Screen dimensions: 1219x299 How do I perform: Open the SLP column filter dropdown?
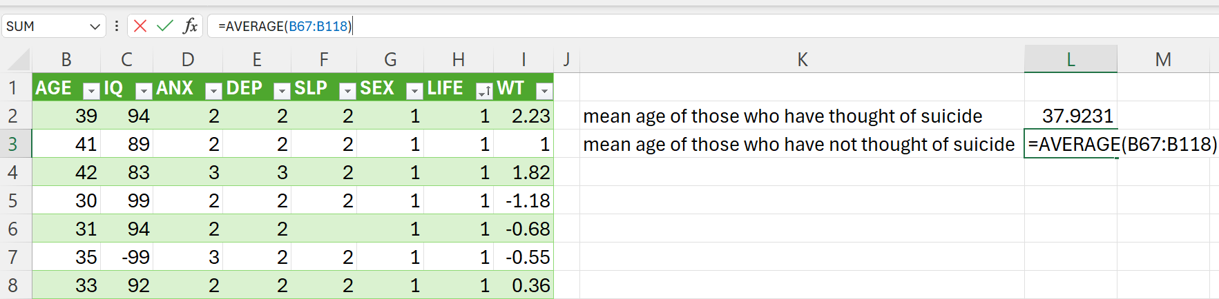pos(347,90)
